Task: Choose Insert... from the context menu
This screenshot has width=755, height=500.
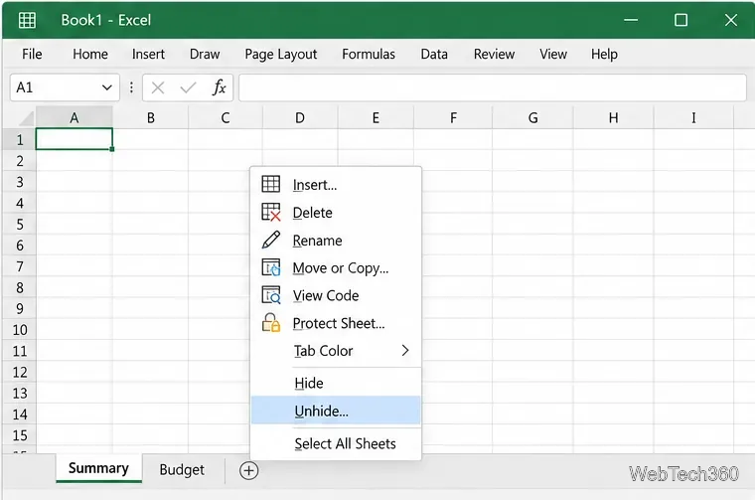Action: 336,185
